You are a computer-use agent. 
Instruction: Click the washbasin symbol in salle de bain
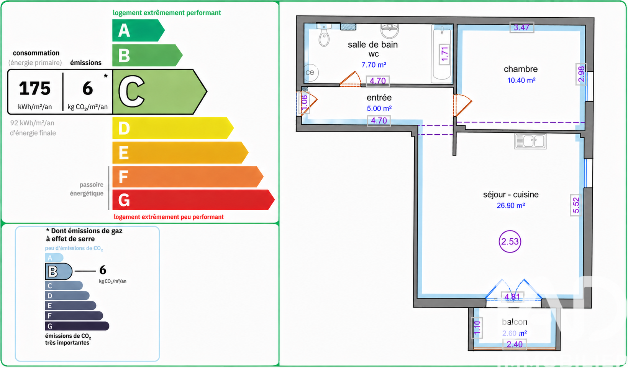tap(389, 31)
